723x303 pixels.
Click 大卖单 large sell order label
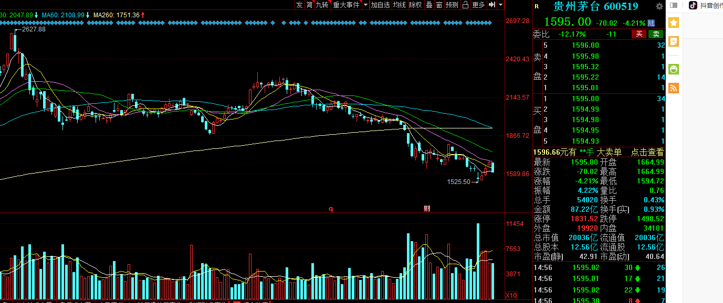(609, 153)
